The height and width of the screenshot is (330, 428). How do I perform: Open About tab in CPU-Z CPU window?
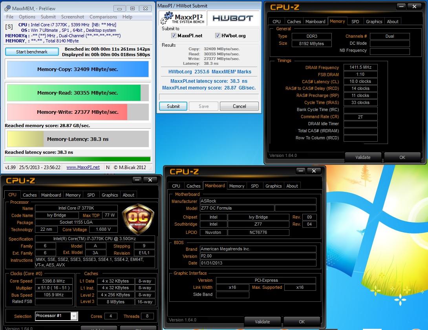128,195
